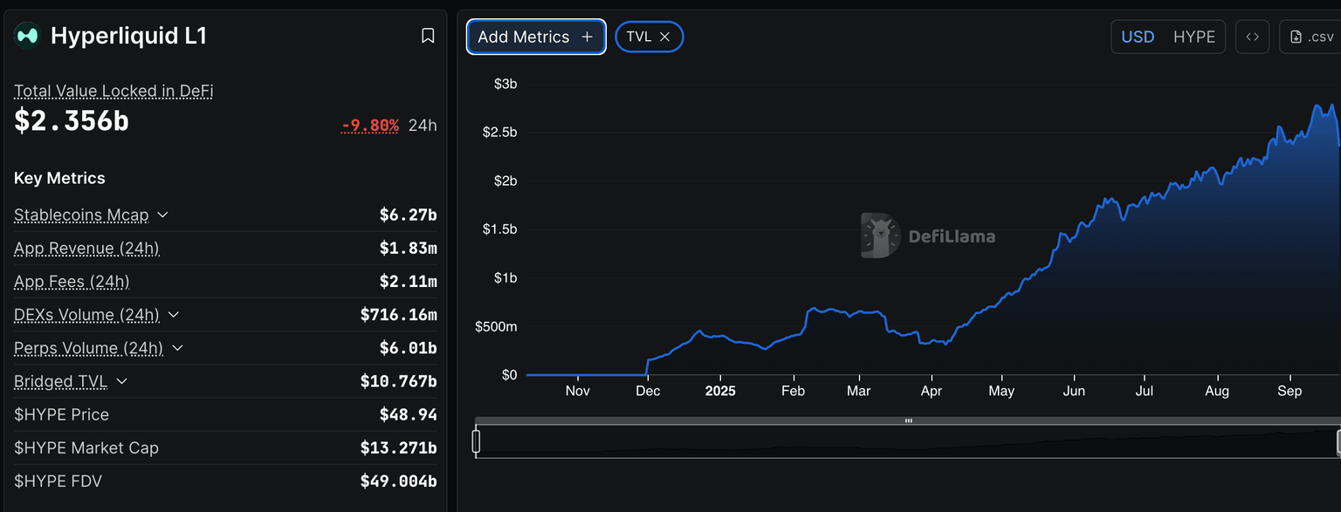Click center grip of range selector
Screen dimensions: 1341x512
(x=908, y=420)
